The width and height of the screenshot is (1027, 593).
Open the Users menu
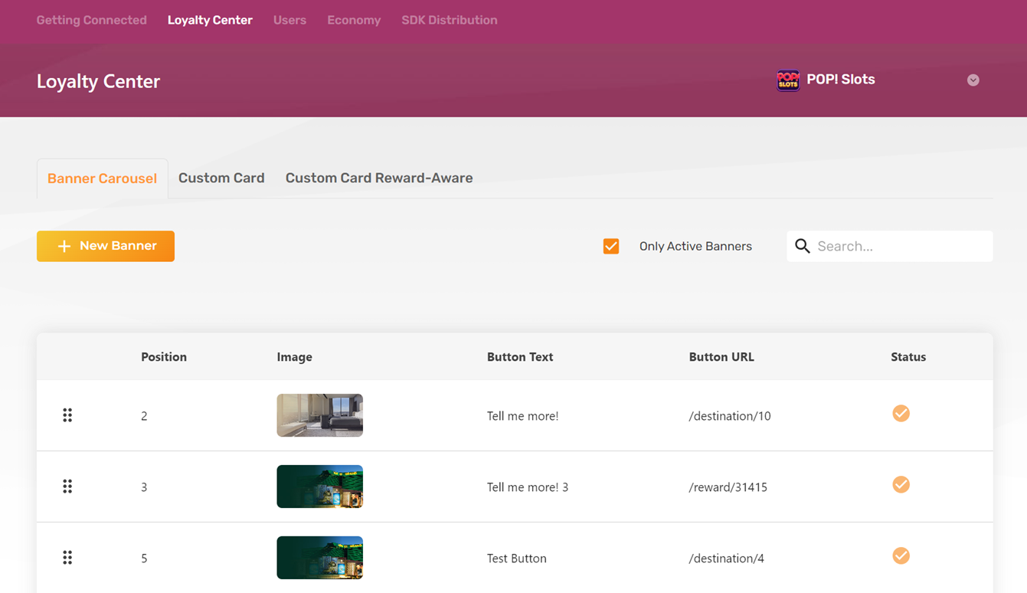click(289, 20)
